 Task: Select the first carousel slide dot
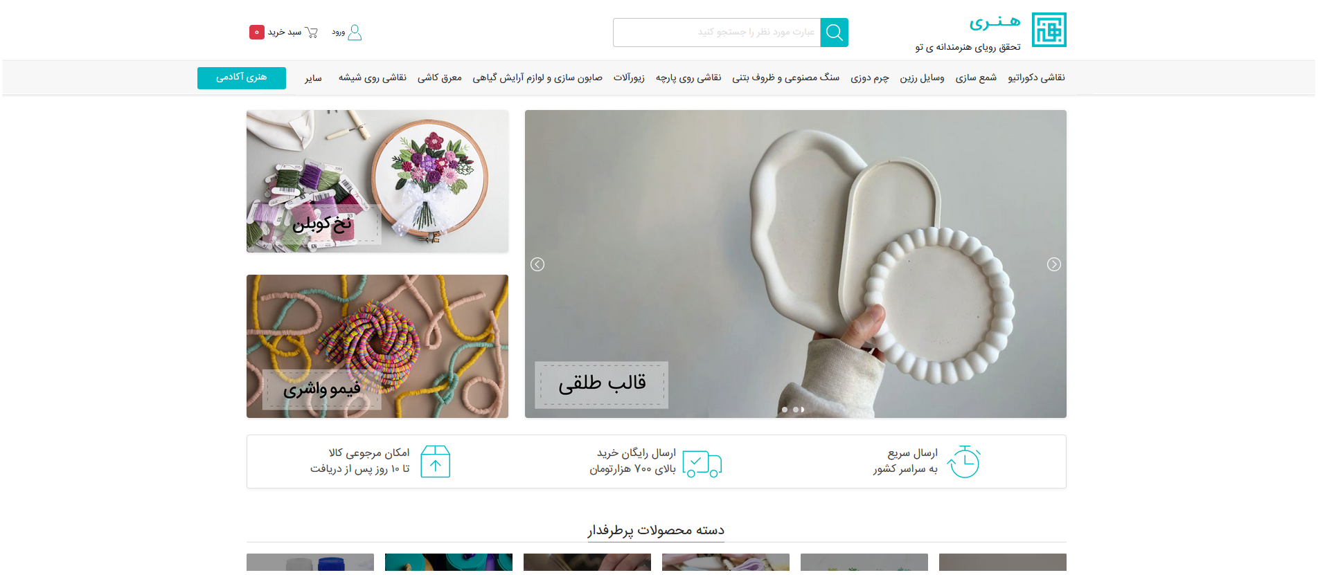click(x=785, y=410)
